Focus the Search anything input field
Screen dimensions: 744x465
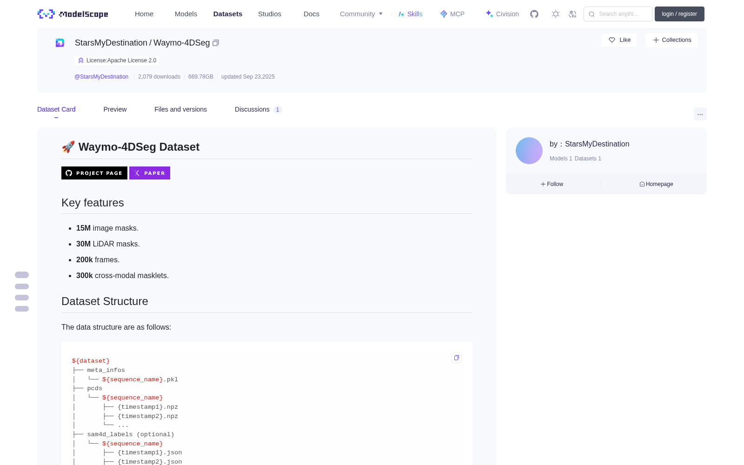[618, 14]
